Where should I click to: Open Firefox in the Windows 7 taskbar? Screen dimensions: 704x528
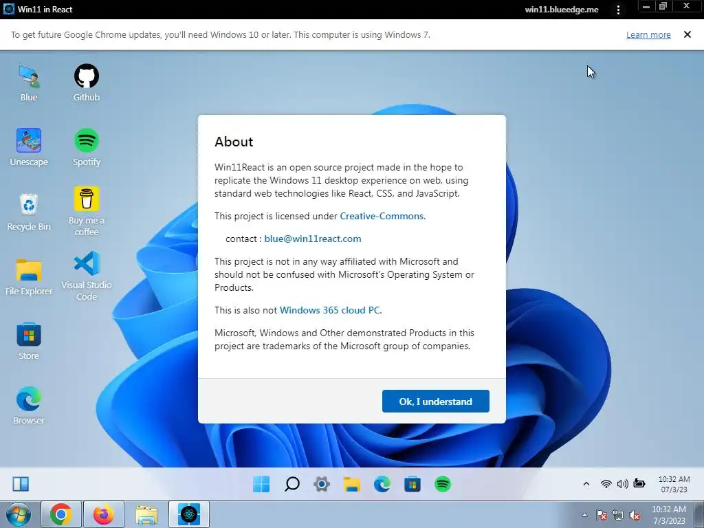[x=104, y=514]
